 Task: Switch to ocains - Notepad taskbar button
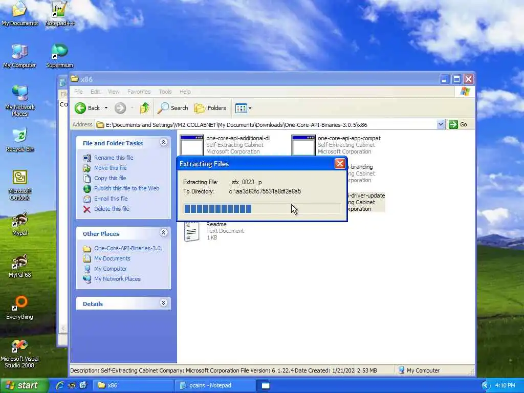(x=215, y=385)
